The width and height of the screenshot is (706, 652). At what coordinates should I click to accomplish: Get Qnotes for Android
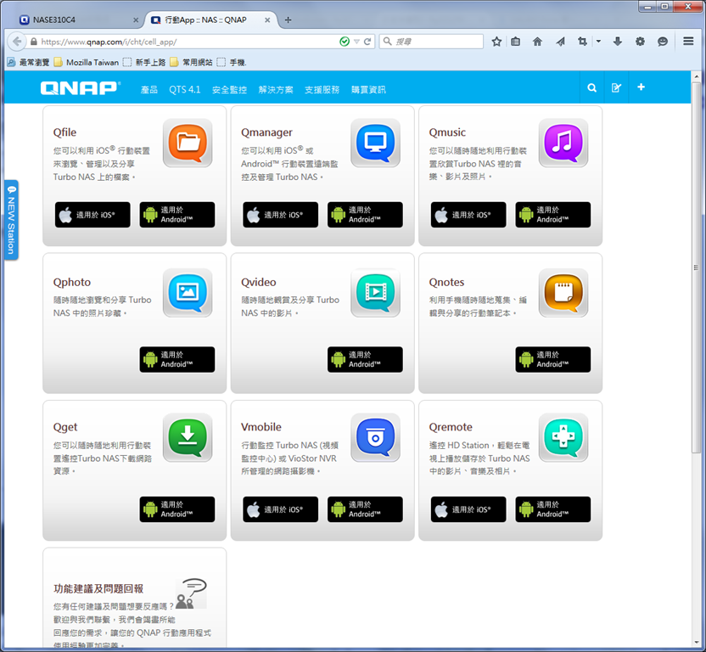pyautogui.click(x=553, y=360)
